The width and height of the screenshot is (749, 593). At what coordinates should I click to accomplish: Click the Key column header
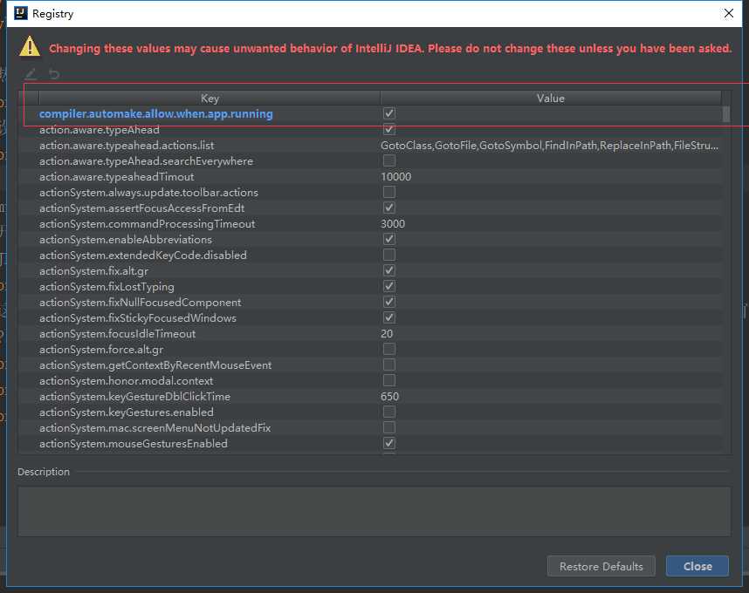(210, 99)
